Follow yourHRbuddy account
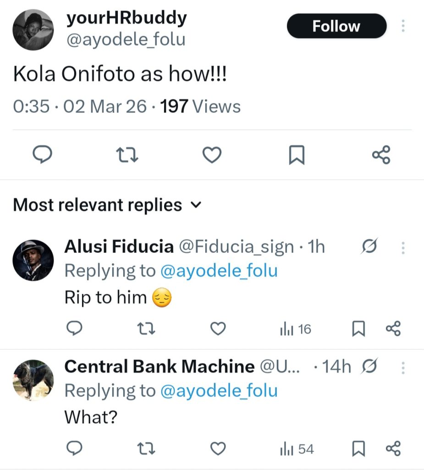The width and height of the screenshot is (424, 470). [x=336, y=26]
